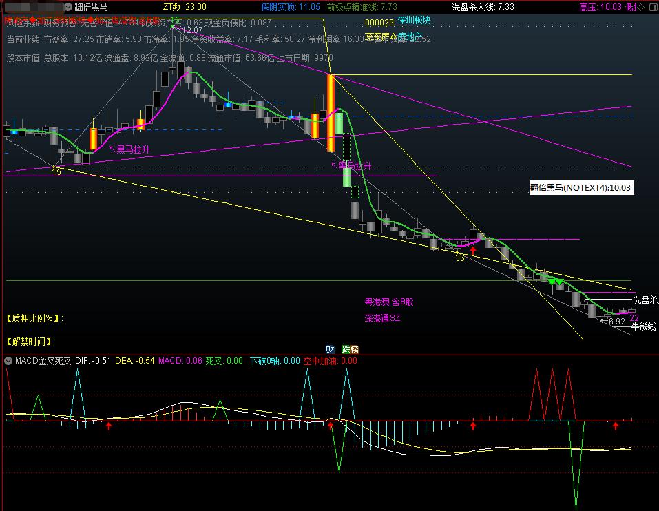Click the 质押比例% label
659x511 pixels.
[x=34, y=318]
